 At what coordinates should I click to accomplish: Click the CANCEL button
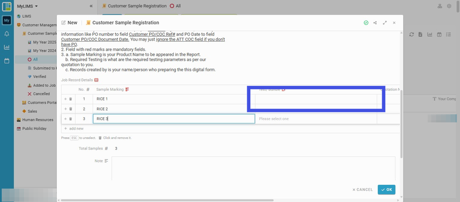pyautogui.click(x=362, y=190)
